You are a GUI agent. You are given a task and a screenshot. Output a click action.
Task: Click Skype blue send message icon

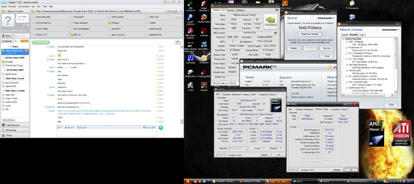pyautogui.click(x=161, y=128)
